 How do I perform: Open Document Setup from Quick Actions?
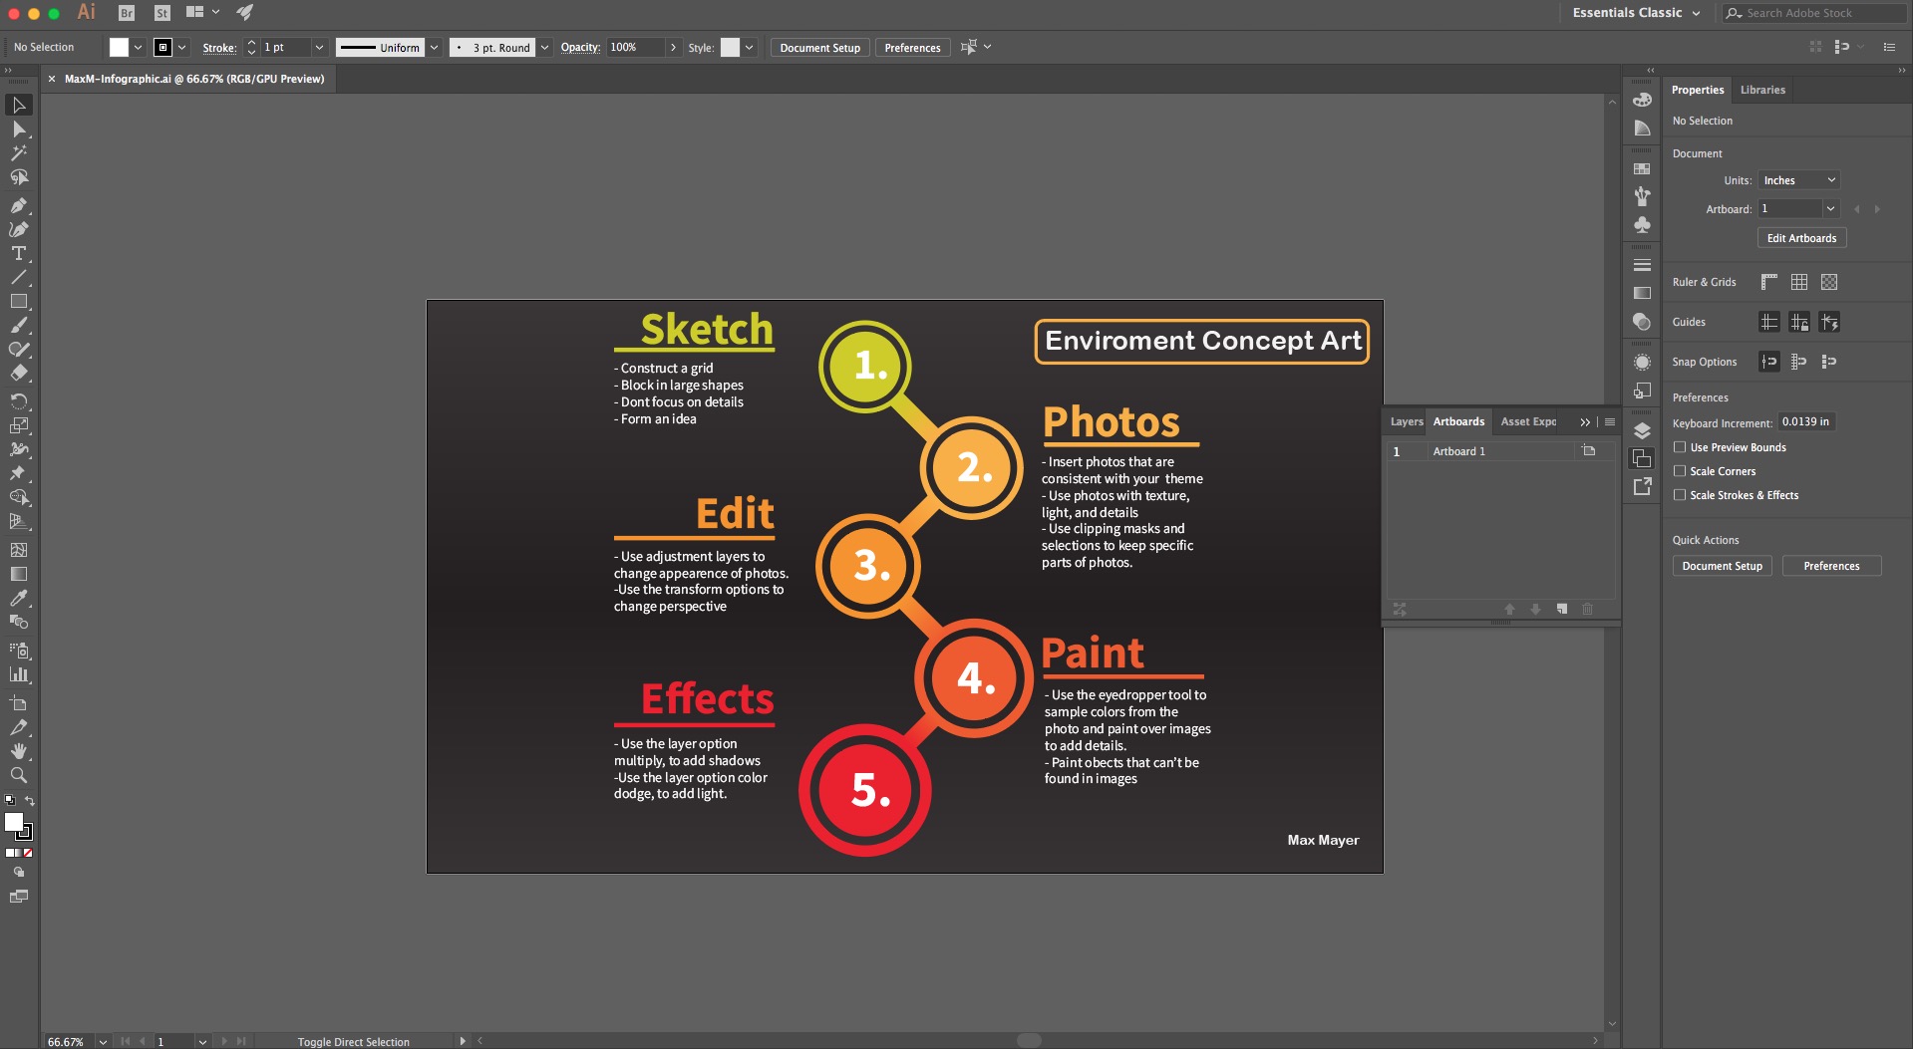1722,566
